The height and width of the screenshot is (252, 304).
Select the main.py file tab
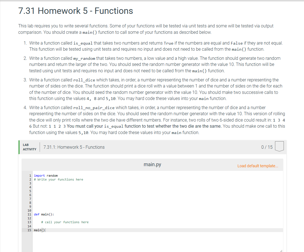pyautogui.click(x=152, y=164)
